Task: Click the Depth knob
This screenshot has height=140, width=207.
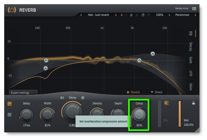Action: click(118, 112)
